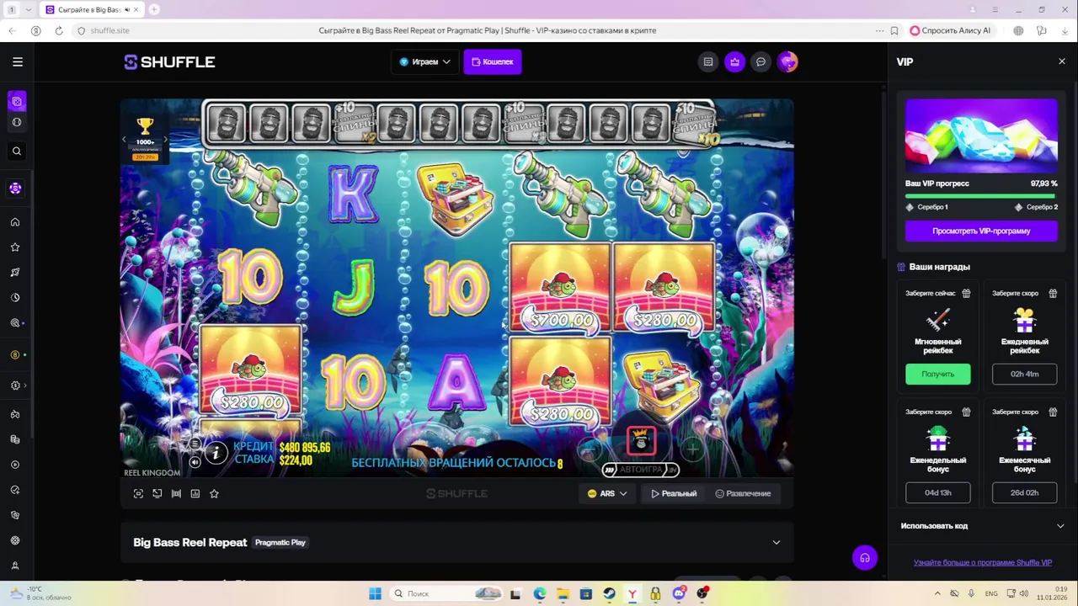Show hidden system tray icons
Image resolution: width=1078 pixels, height=606 pixels.
[x=937, y=593]
